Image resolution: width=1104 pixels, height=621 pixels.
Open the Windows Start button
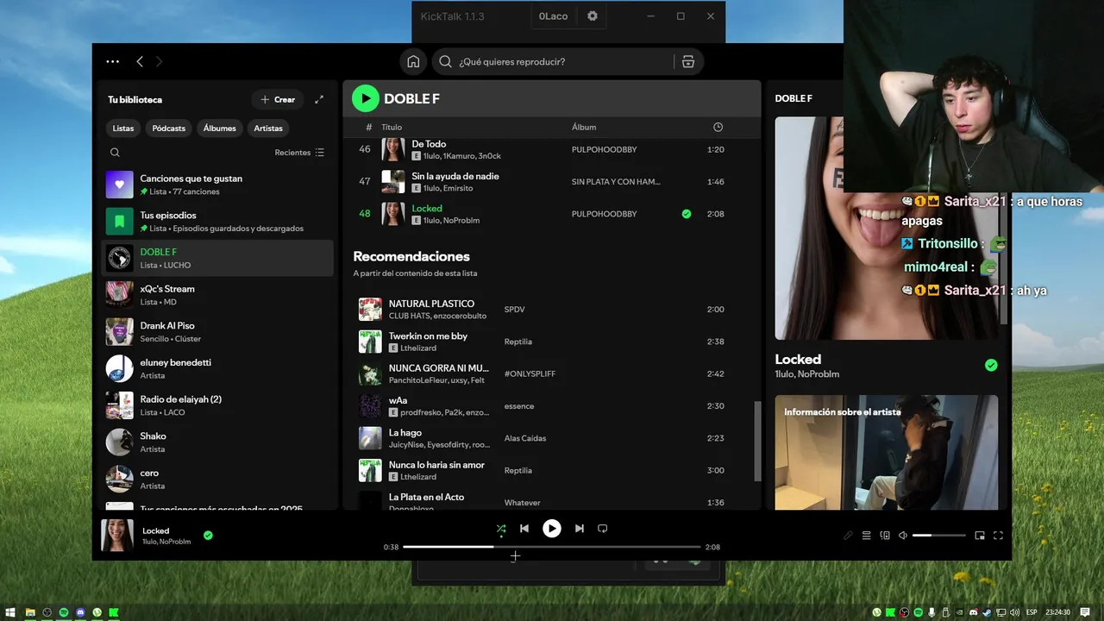[x=12, y=612]
